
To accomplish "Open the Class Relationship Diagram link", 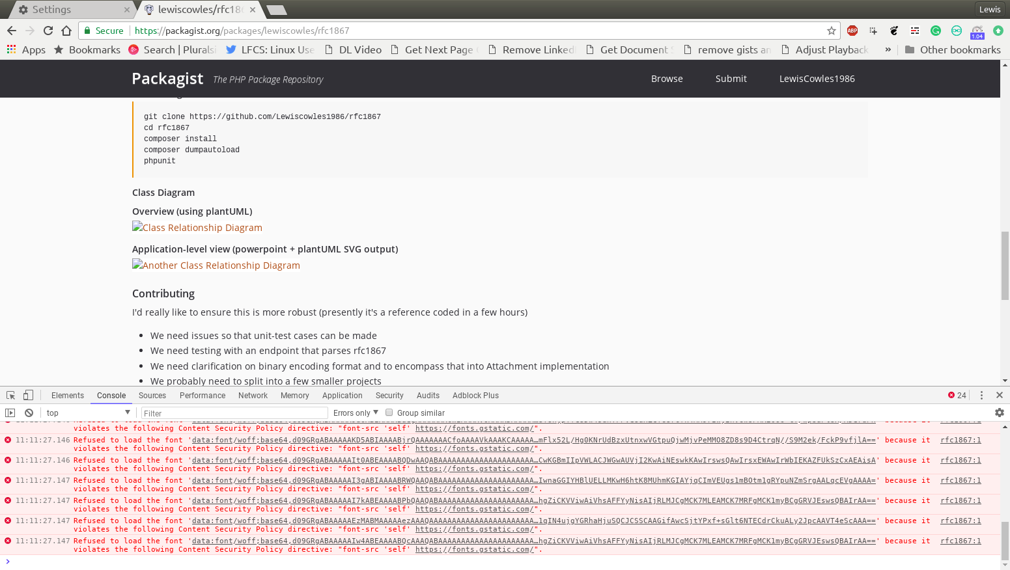I will pos(197,227).
